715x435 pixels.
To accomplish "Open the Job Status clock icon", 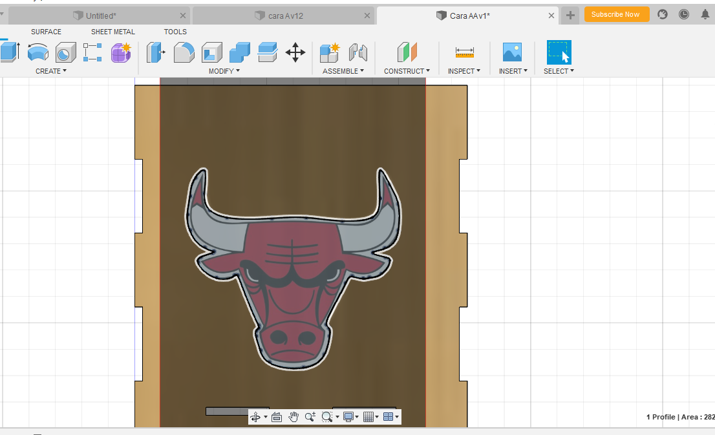I will pyautogui.click(x=684, y=15).
